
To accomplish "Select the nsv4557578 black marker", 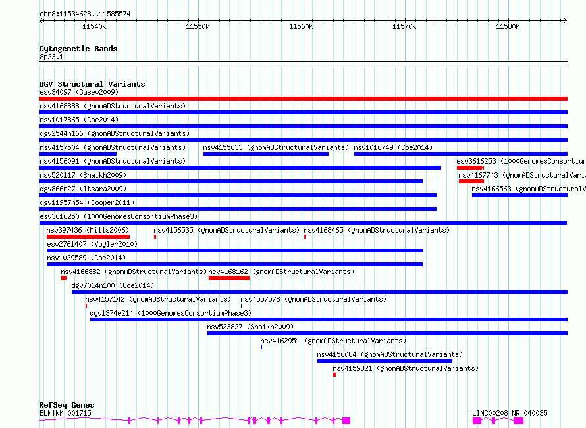I will pos(242,306).
